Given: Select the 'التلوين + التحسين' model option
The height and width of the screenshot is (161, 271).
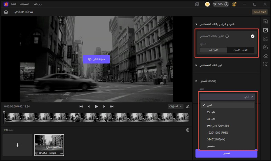Looking at the screenshot, I should coord(241,50).
